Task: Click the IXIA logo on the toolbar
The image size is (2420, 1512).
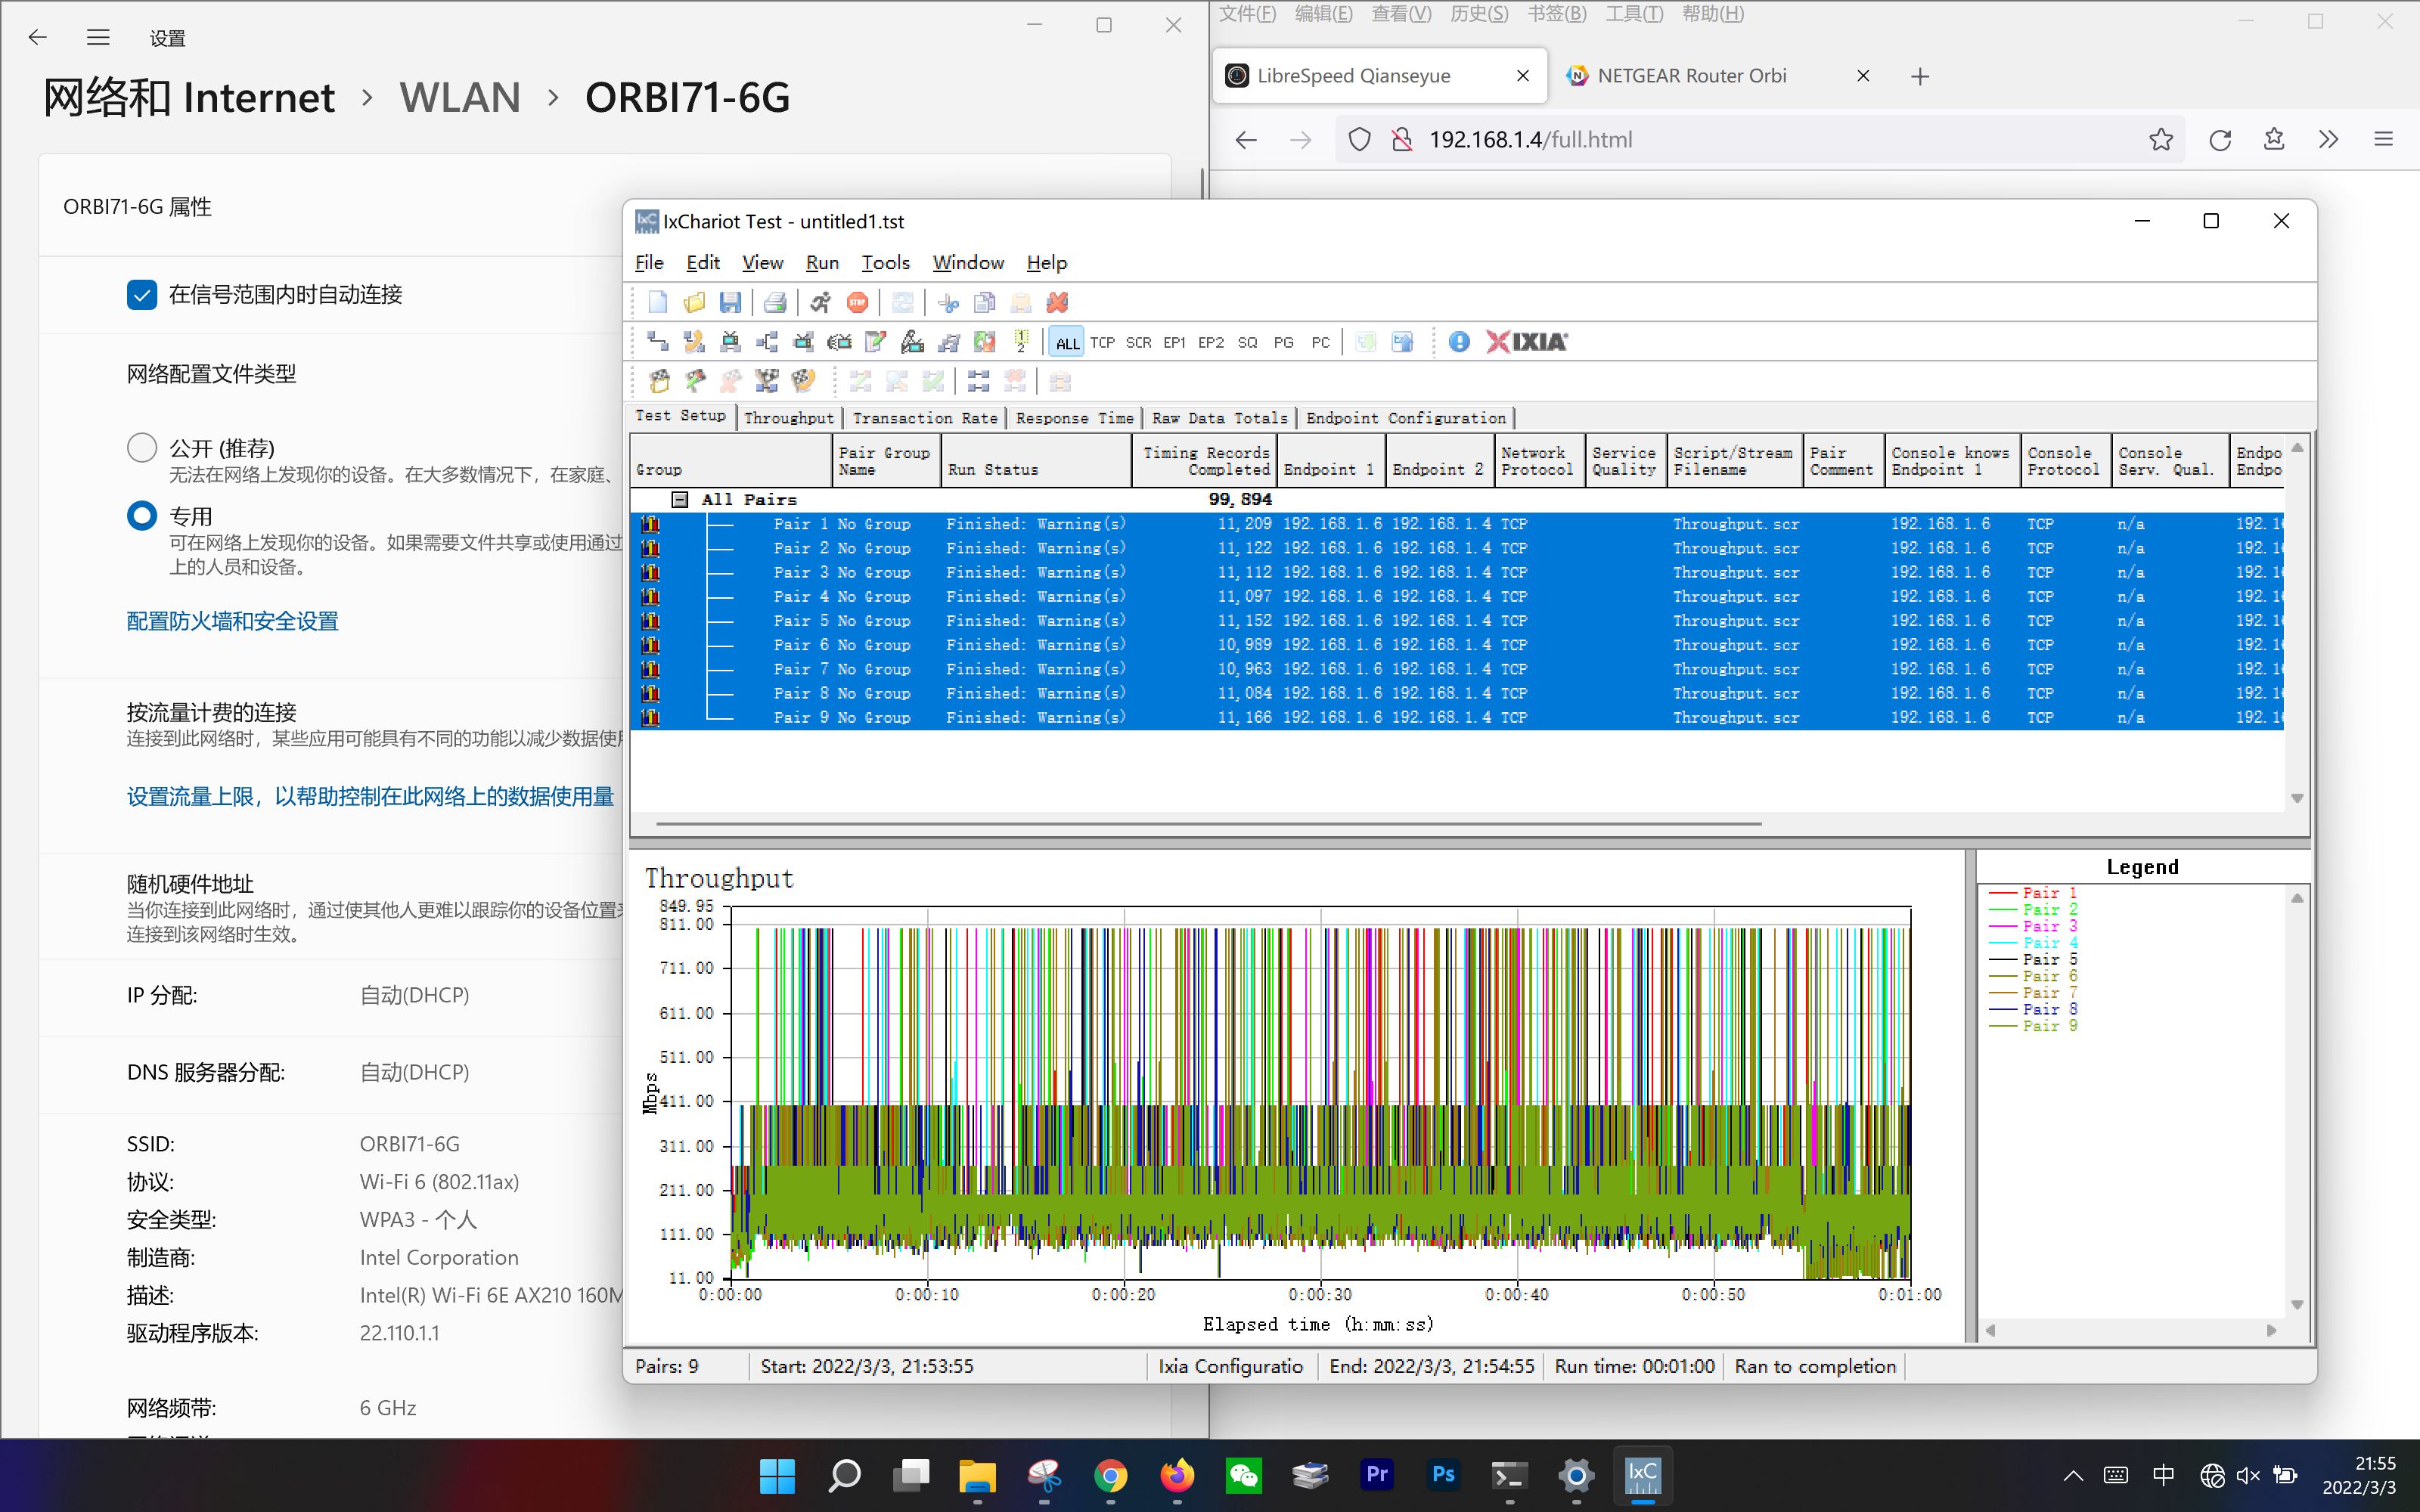Action: click(x=1525, y=341)
